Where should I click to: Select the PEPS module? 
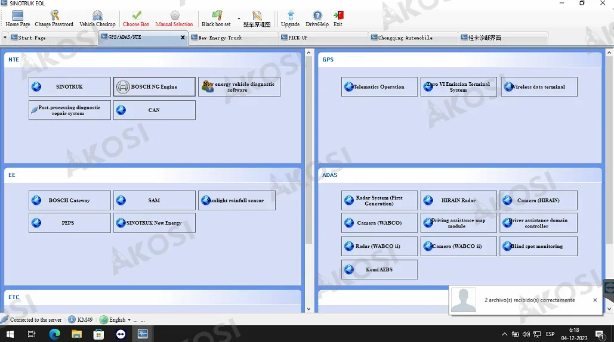coord(70,223)
